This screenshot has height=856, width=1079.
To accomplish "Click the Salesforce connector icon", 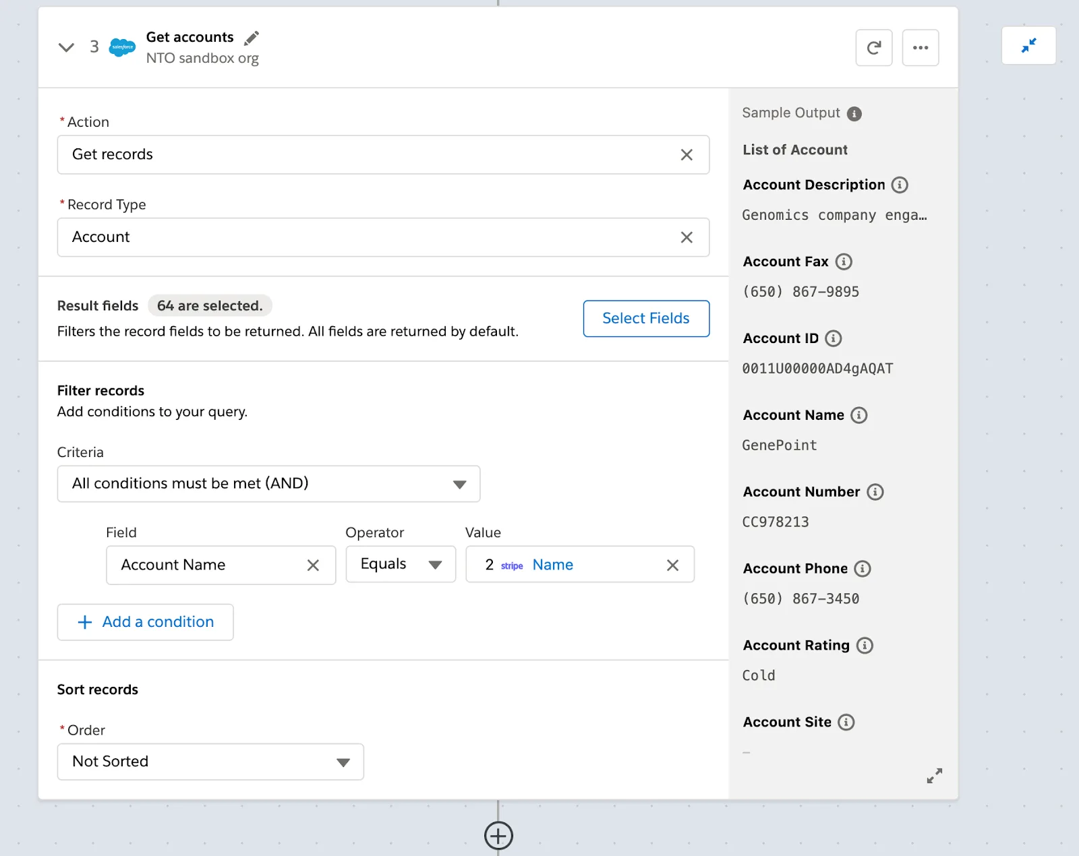I will (122, 47).
